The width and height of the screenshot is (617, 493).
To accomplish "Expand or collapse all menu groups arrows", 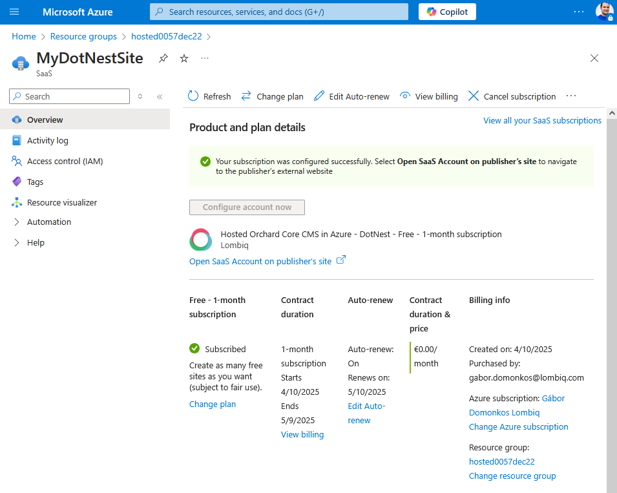I will tap(140, 96).
